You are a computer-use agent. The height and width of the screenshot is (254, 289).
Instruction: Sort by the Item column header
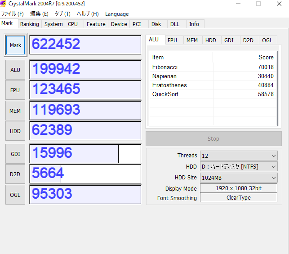point(181,58)
